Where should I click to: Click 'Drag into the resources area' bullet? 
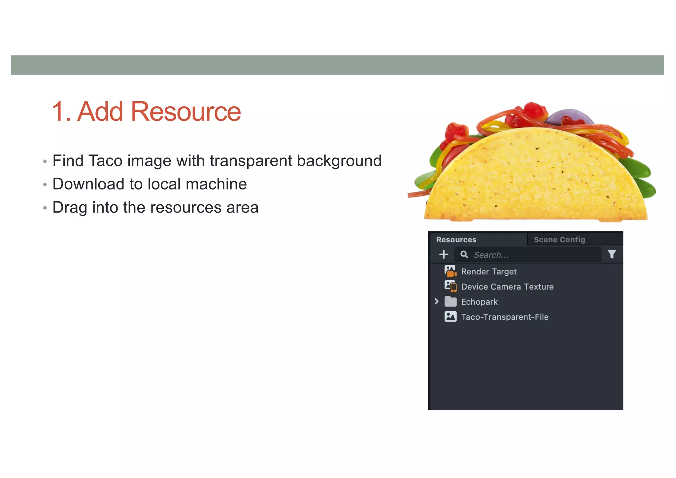pyautogui.click(x=155, y=207)
